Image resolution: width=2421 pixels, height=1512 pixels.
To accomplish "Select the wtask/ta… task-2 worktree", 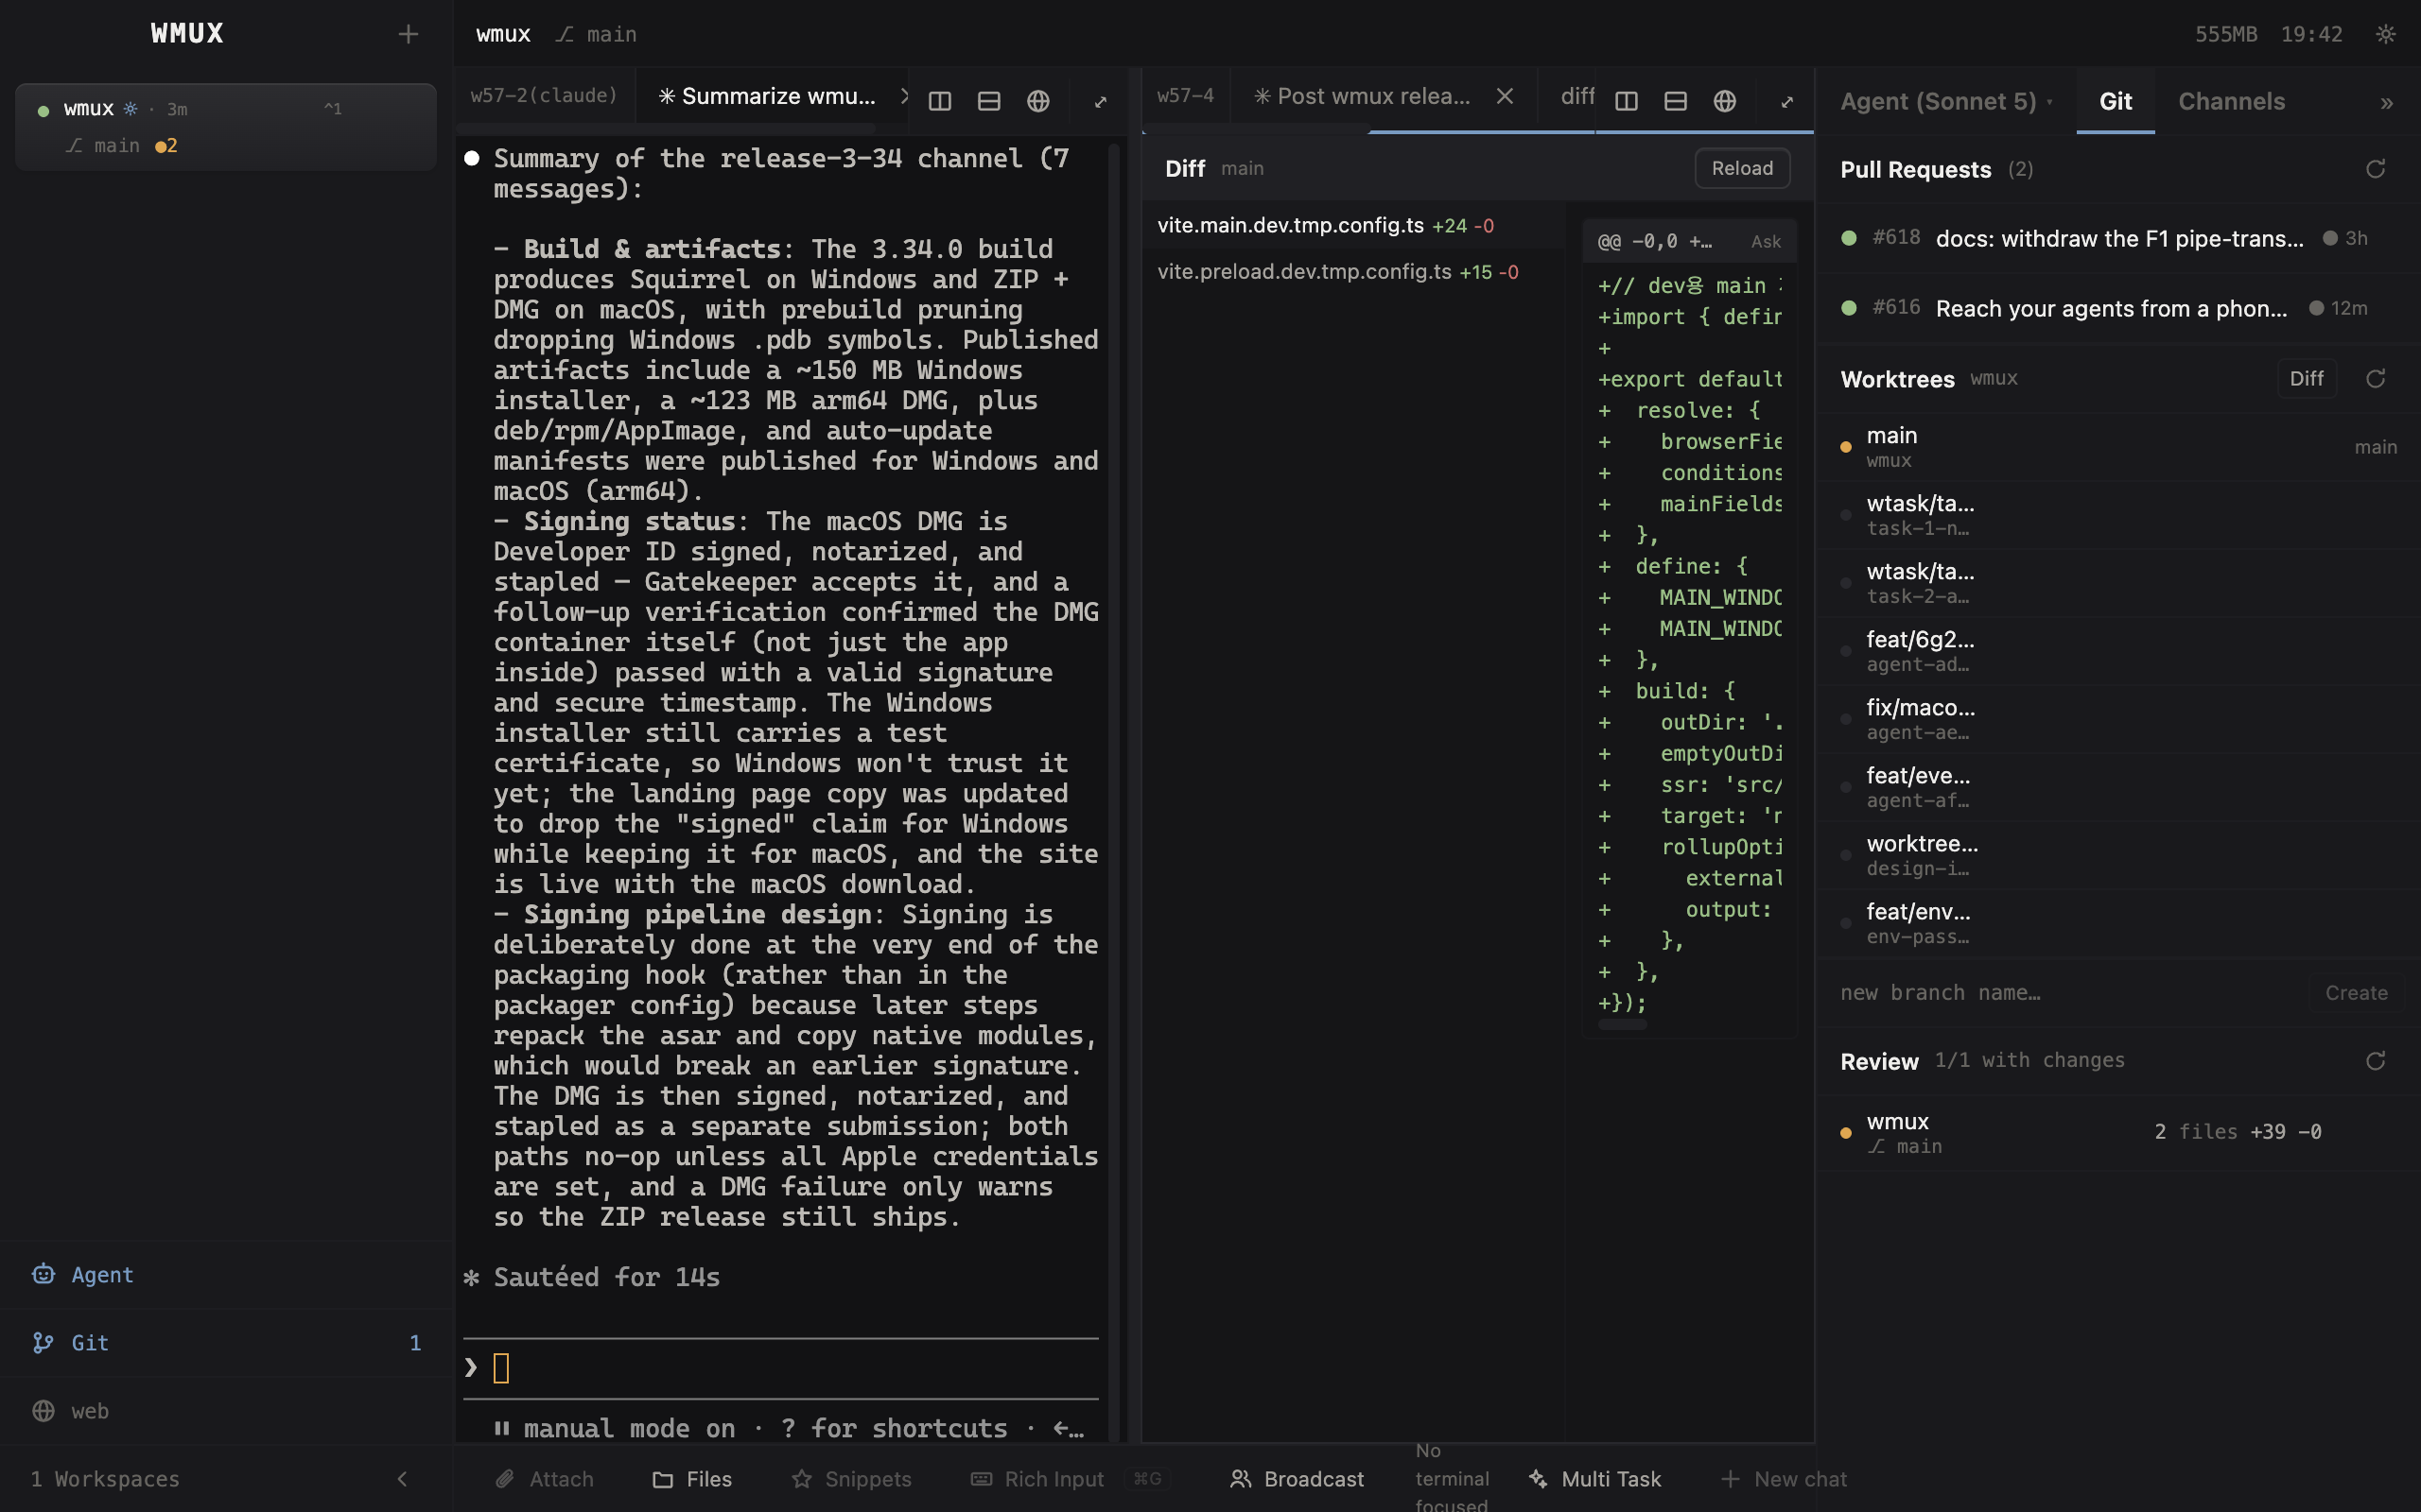I will click(2116, 583).
